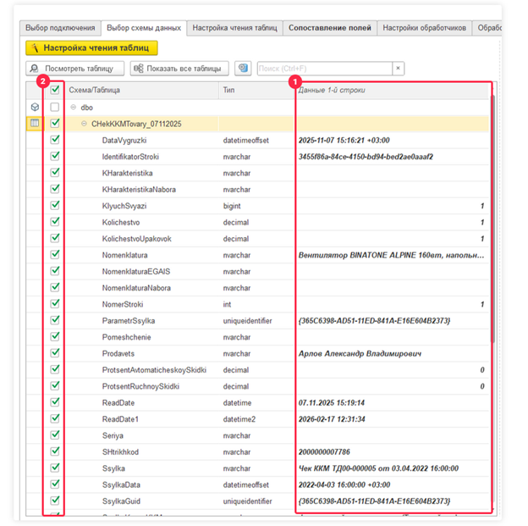The image size is (528, 526).
Task: Clear the search field with the × button
Action: click(398, 69)
